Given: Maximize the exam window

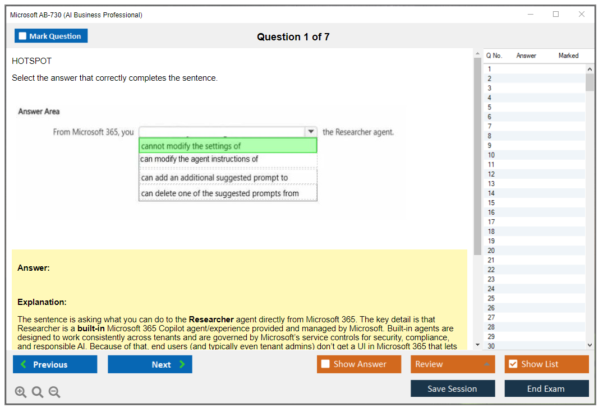Looking at the screenshot, I should [x=556, y=15].
